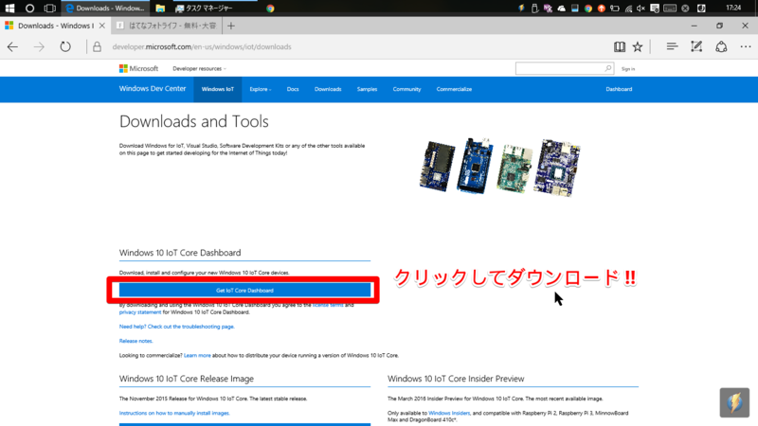Screen dimensions: 758x426
Task: Open Commercialize in the nav bar
Action: coord(454,89)
